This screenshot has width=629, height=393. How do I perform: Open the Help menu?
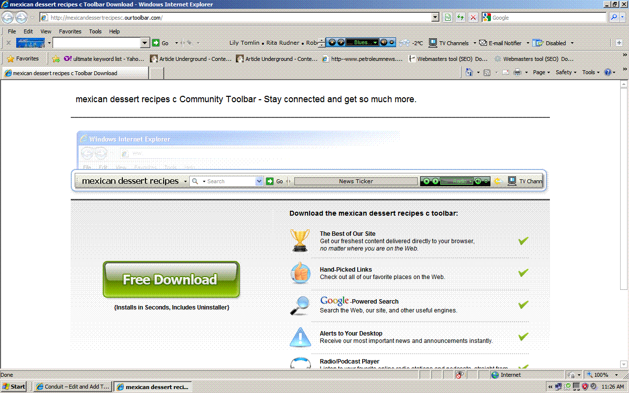tap(114, 31)
